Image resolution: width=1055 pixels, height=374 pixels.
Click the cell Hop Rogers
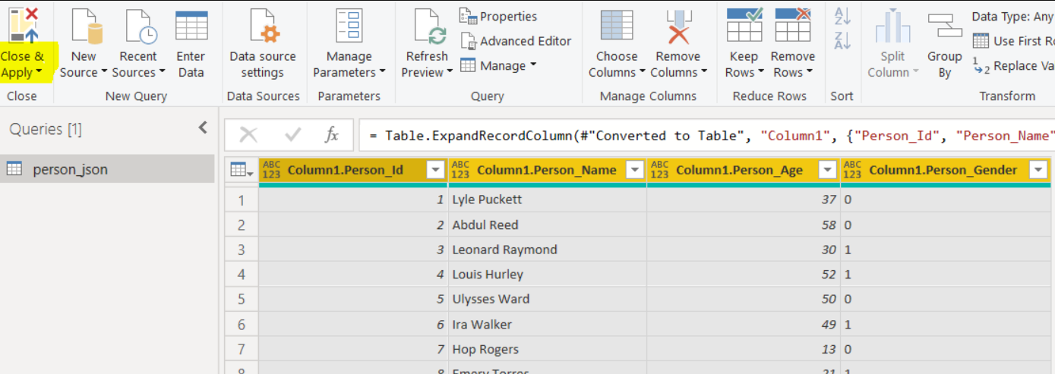coord(547,349)
